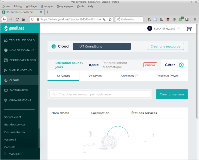Click the teal Cloud hexagon icon
Image resolution: width=199 pixels, height=160 pixels.
(54, 47)
